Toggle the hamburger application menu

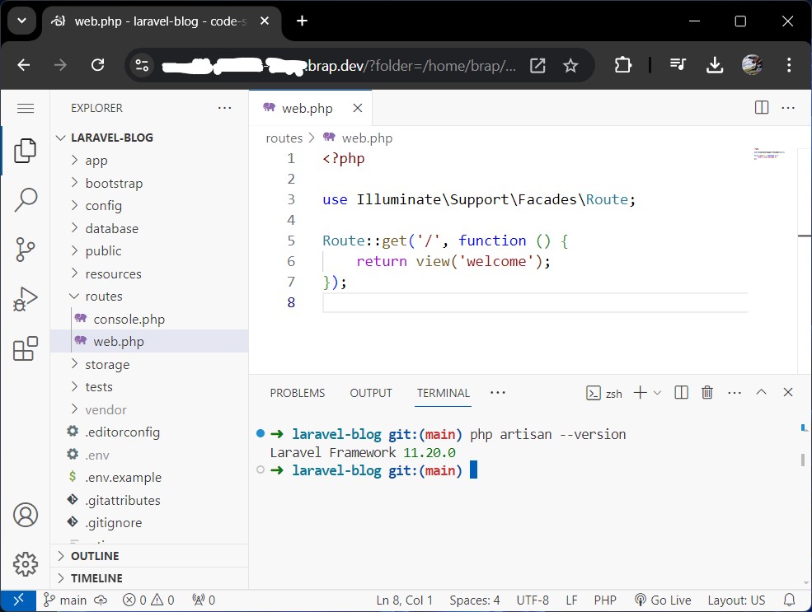point(26,108)
